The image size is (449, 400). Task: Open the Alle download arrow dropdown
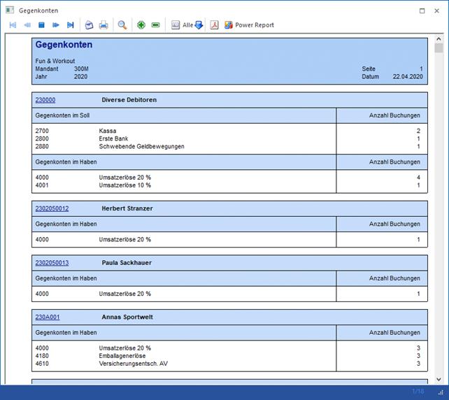click(199, 25)
